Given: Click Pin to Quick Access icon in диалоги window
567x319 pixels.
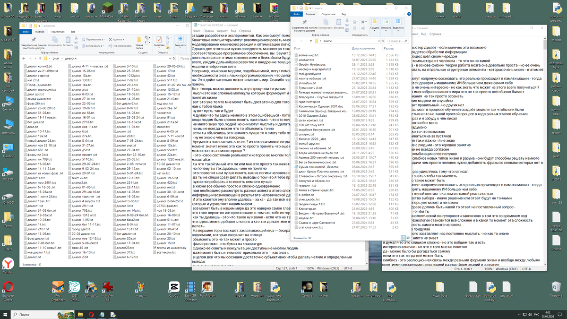Looking at the screenshot, I should [34, 40].
